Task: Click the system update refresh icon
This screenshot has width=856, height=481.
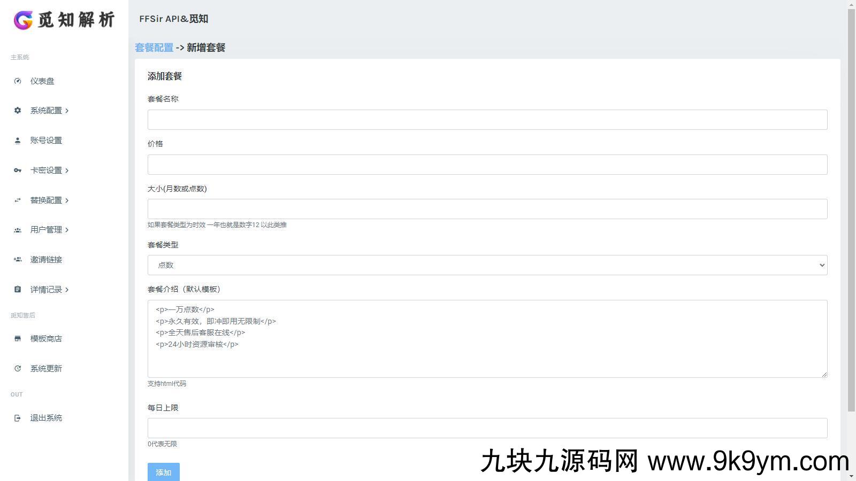Action: 18,369
